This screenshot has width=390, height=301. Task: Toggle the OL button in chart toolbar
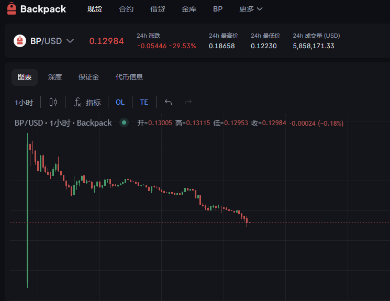tap(120, 102)
